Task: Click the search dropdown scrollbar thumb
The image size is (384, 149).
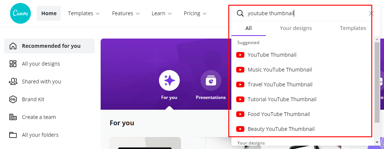Action: tap(377, 82)
